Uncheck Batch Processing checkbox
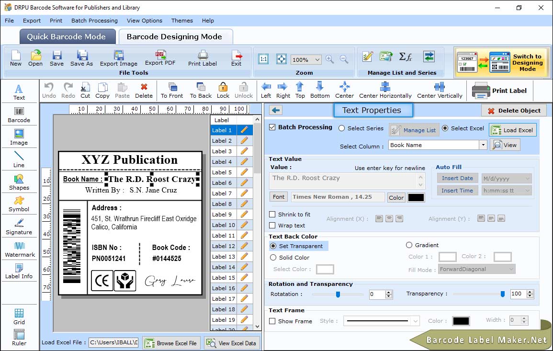This screenshot has height=351, width=553. pyautogui.click(x=272, y=127)
